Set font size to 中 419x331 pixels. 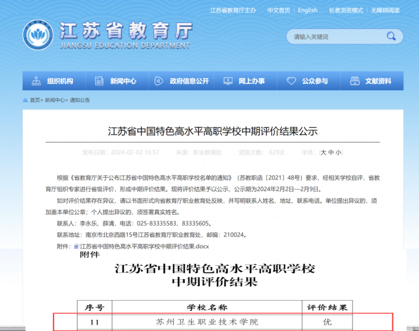(x=331, y=153)
